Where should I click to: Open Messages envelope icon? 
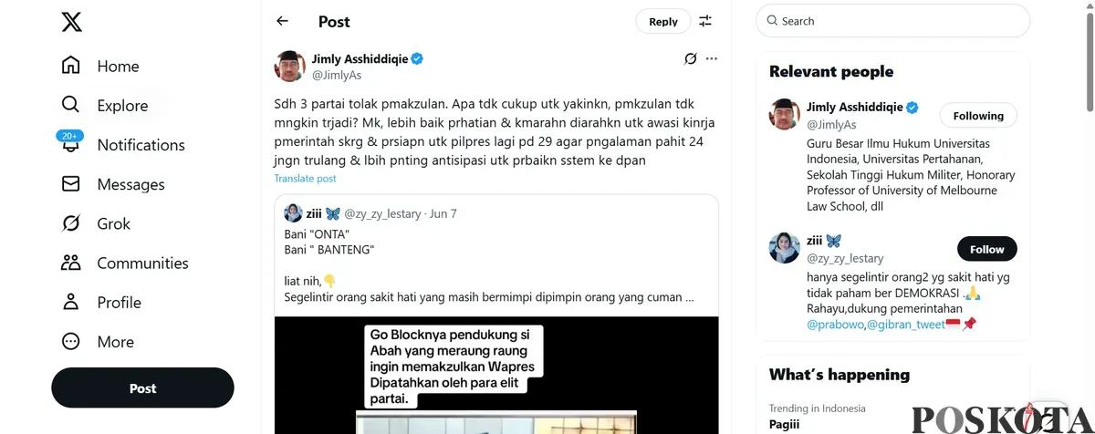[70, 184]
